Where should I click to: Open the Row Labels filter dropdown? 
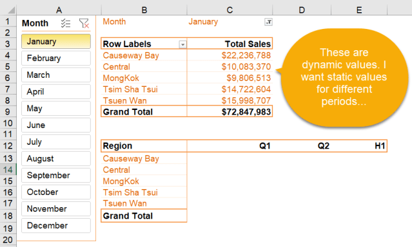point(182,44)
